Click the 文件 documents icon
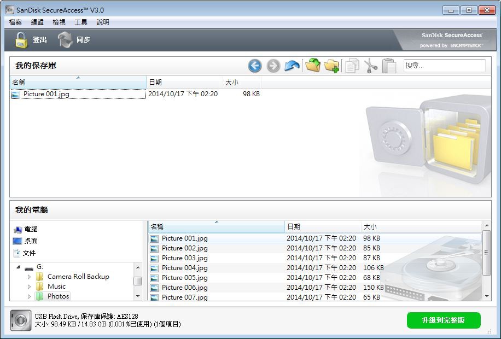Viewport: 501px width, 339px height. point(17,253)
